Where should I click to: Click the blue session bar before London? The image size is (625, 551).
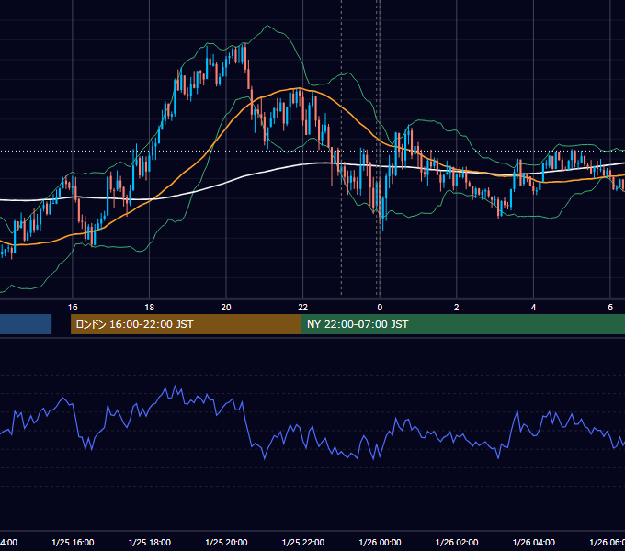tap(26, 324)
